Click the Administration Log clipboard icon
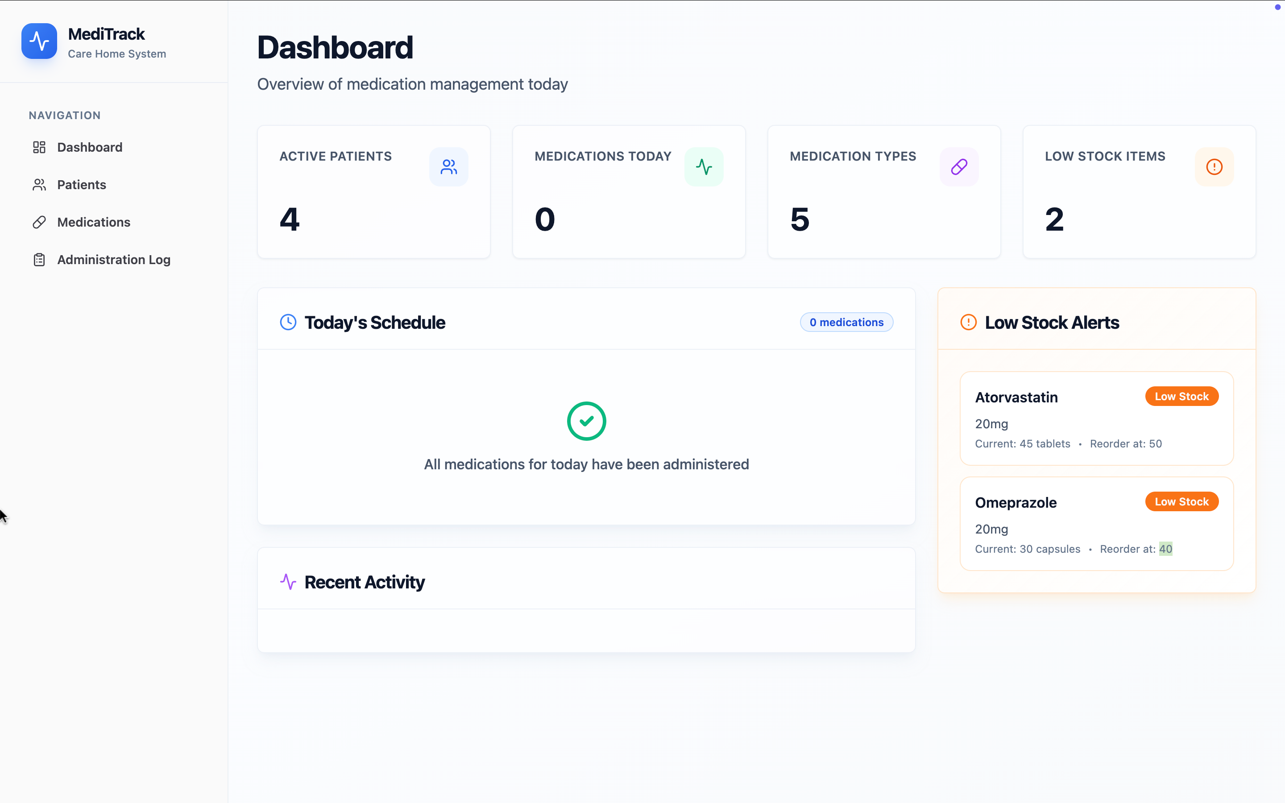The height and width of the screenshot is (803, 1285). pyautogui.click(x=39, y=260)
